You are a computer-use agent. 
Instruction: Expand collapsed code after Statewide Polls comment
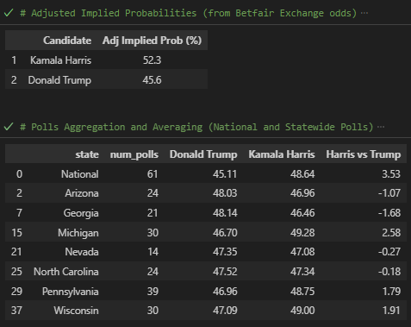381,127
